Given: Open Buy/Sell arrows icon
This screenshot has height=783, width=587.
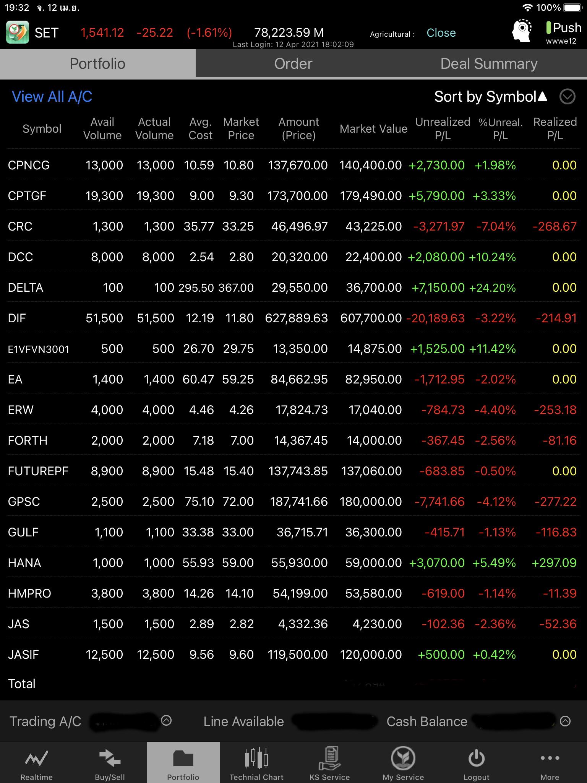Looking at the screenshot, I should point(110,758).
